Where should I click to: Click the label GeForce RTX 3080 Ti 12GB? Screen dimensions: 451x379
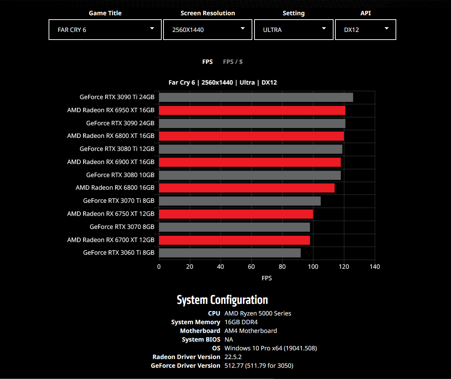[117, 149]
